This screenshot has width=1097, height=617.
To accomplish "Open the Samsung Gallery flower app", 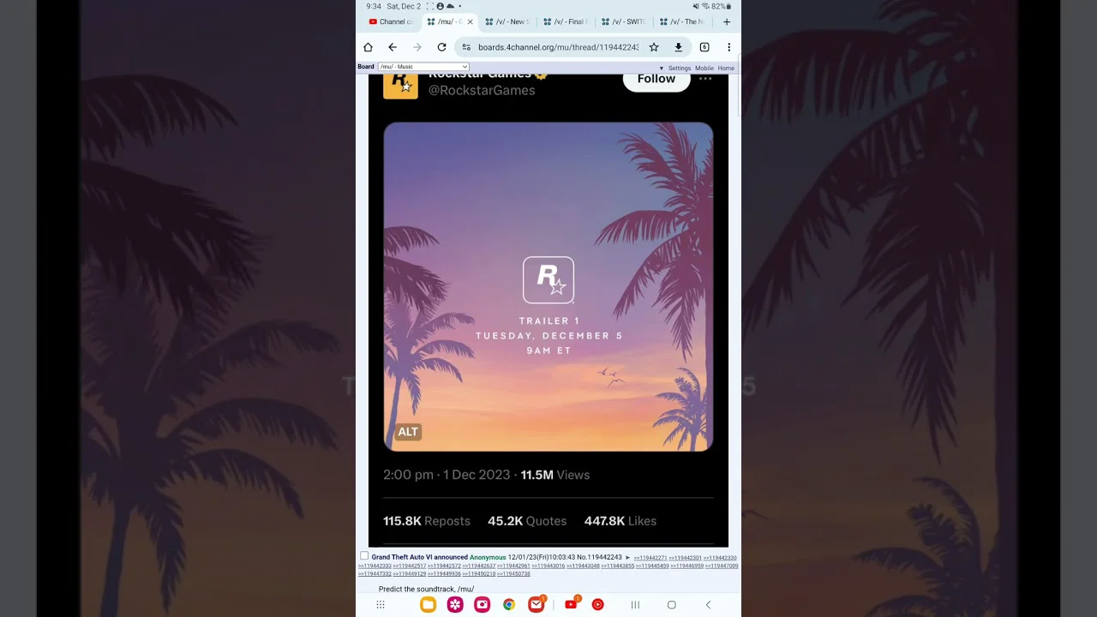I will tap(455, 605).
